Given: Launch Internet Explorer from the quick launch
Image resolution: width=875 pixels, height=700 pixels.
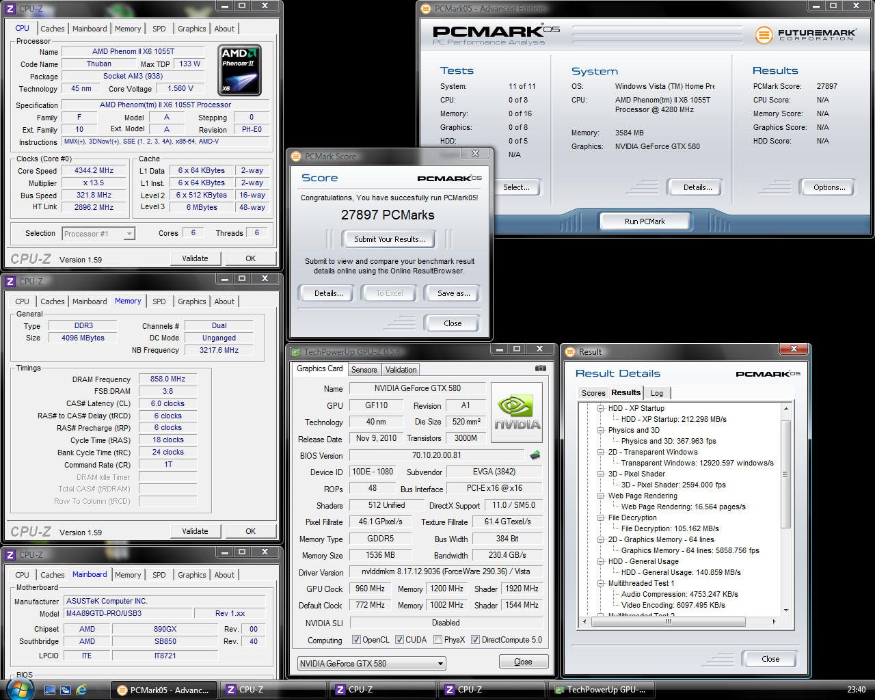Looking at the screenshot, I should (x=81, y=690).
